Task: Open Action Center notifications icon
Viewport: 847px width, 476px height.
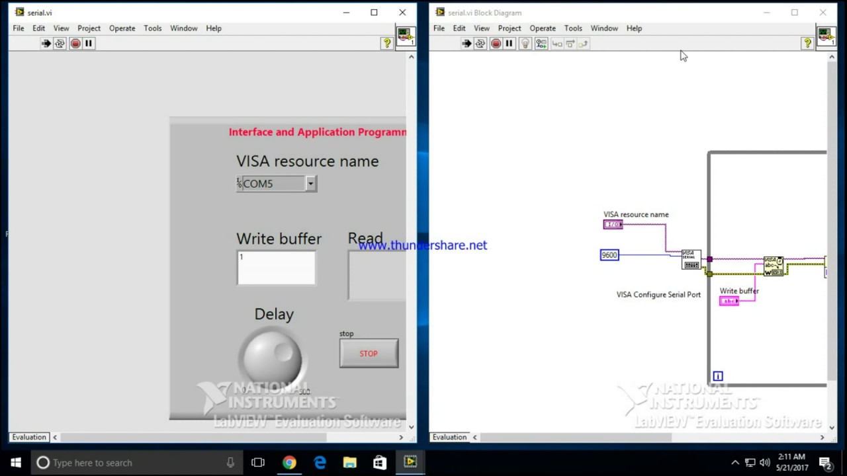Action: [x=825, y=463]
